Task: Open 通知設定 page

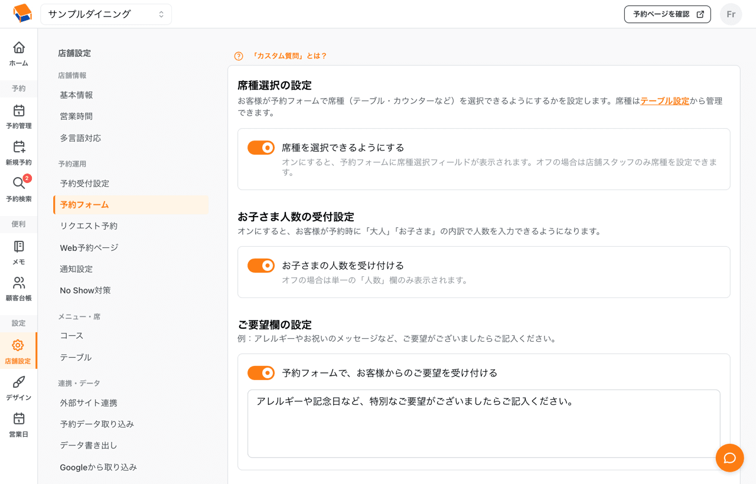Action: (76, 269)
